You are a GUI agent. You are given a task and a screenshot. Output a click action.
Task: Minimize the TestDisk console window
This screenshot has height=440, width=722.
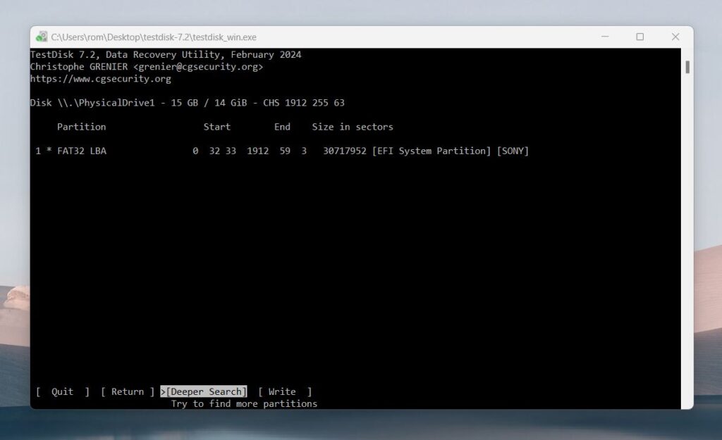pos(605,37)
